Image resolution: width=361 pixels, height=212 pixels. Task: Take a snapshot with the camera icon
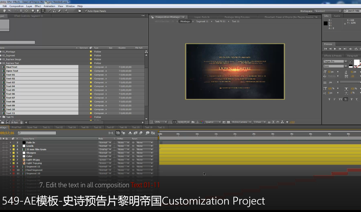[x=193, y=122]
